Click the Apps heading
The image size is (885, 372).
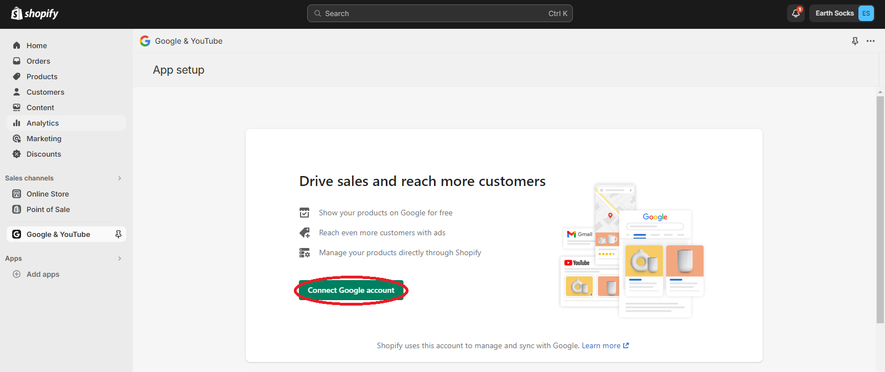coord(13,259)
